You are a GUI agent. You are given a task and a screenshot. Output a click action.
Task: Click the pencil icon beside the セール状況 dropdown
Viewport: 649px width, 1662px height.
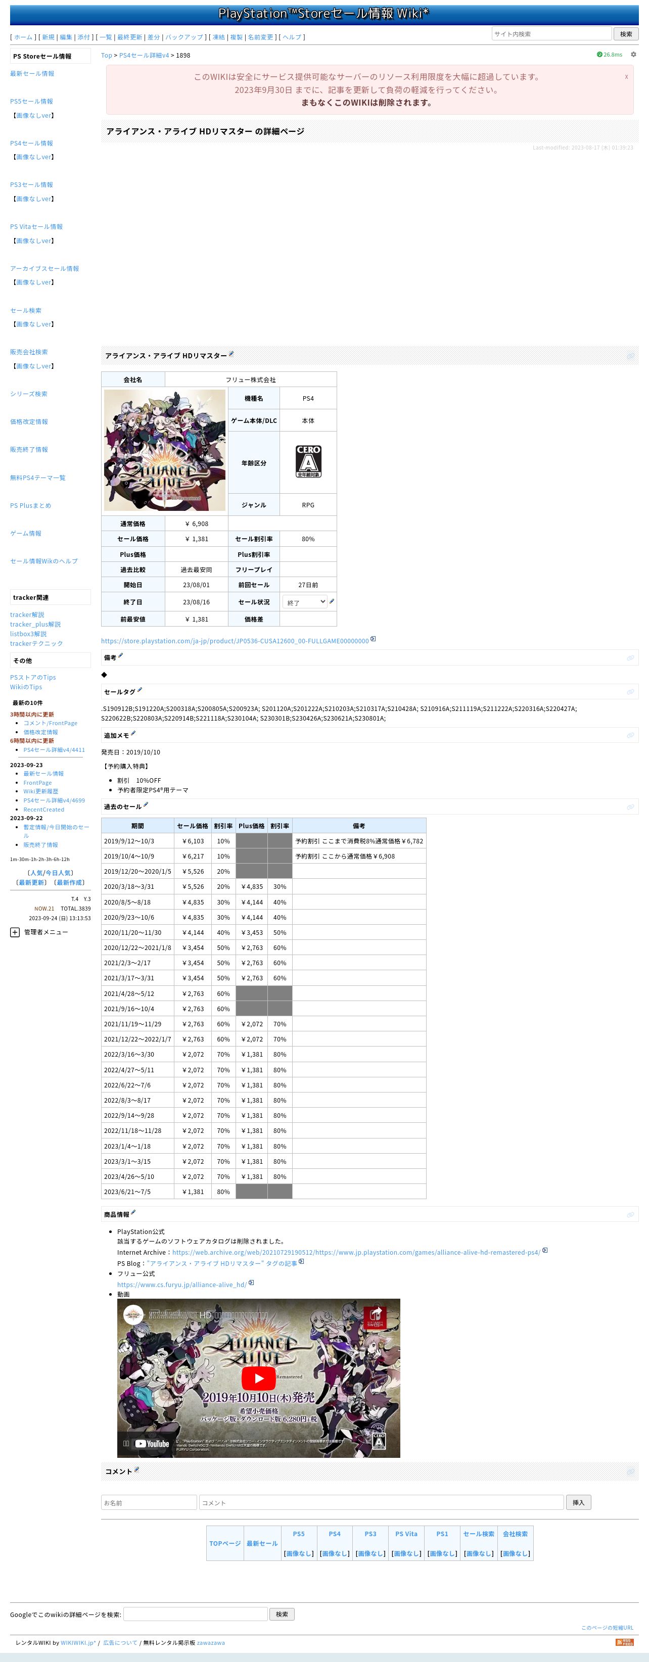pyautogui.click(x=332, y=601)
